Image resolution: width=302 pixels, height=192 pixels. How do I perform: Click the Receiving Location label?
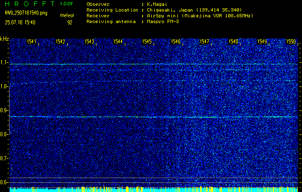112,10
